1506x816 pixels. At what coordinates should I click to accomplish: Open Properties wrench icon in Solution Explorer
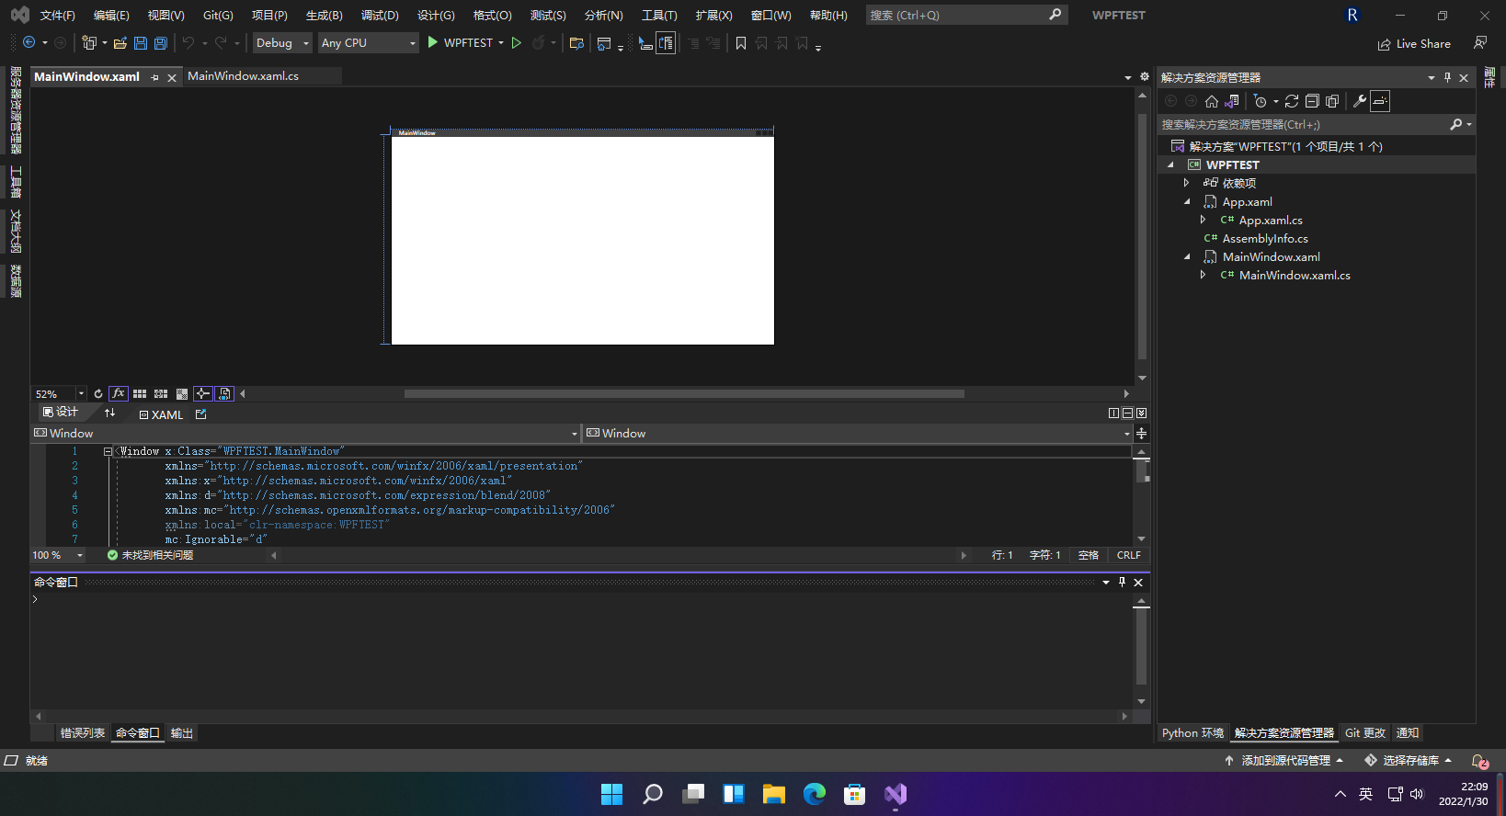(1360, 101)
